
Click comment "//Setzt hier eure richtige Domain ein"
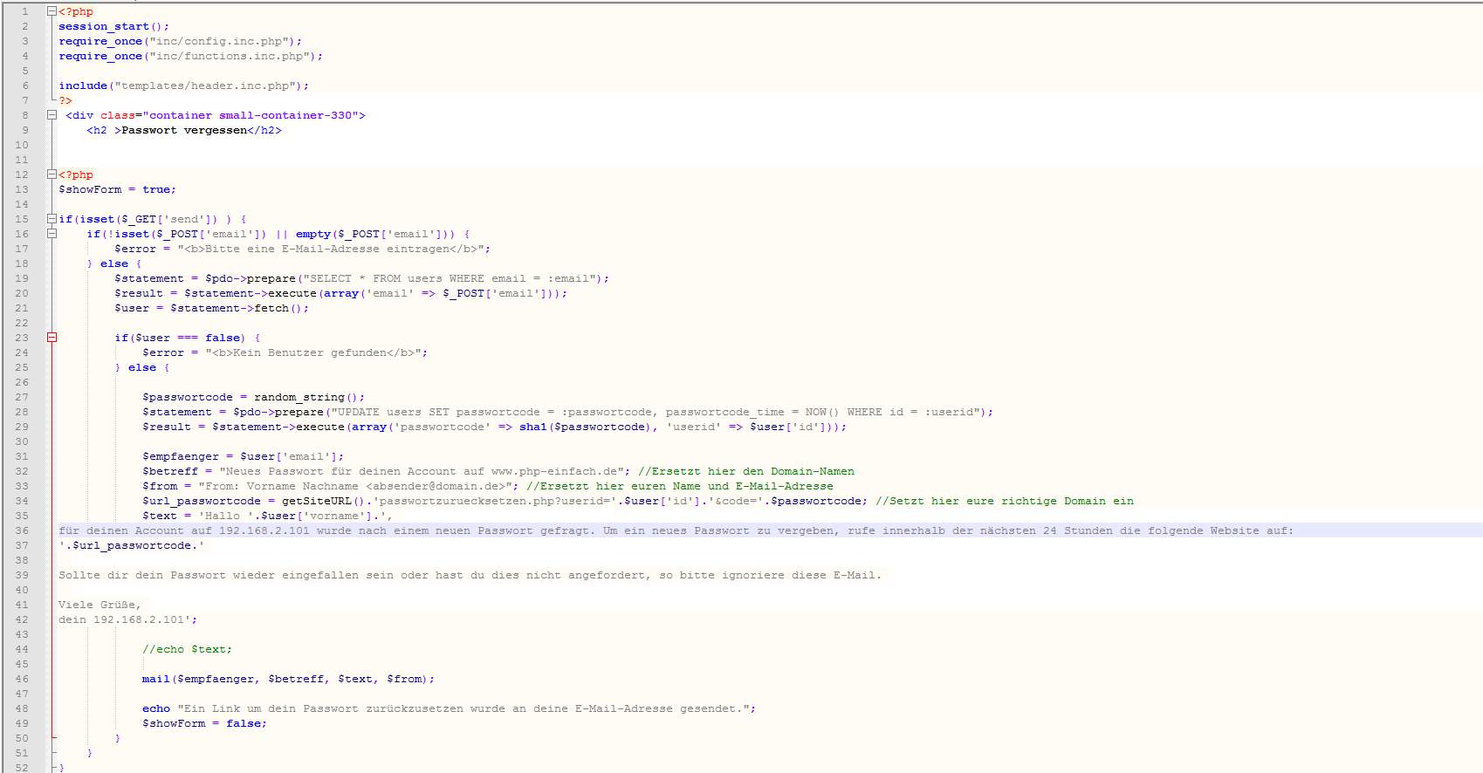click(1005, 501)
